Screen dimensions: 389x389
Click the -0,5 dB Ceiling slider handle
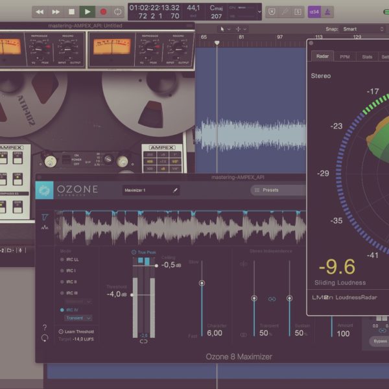156,266
